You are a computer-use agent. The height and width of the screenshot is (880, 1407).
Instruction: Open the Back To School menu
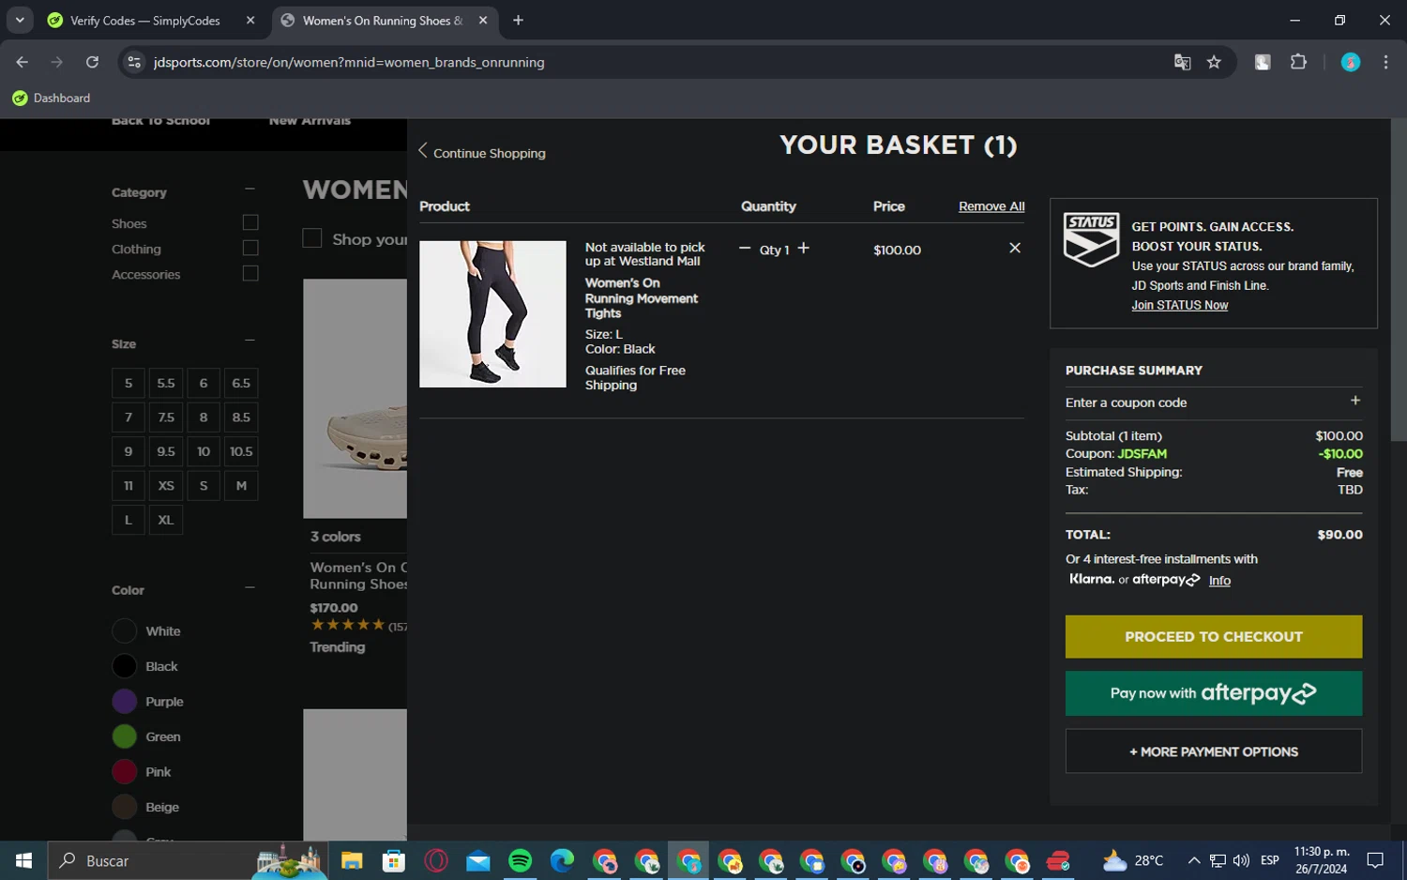160,121
